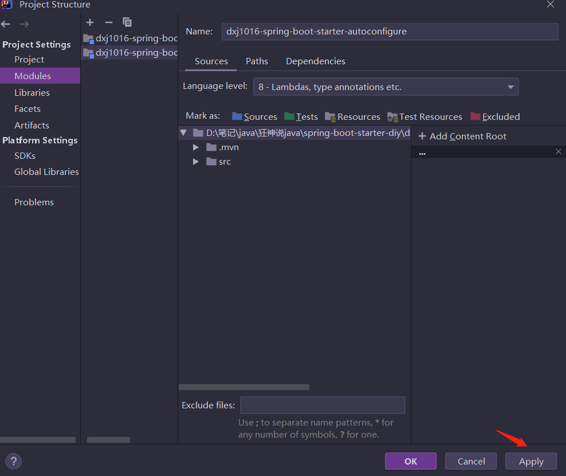Switch to the Sources tab
This screenshot has height=476, width=566.
(x=211, y=61)
